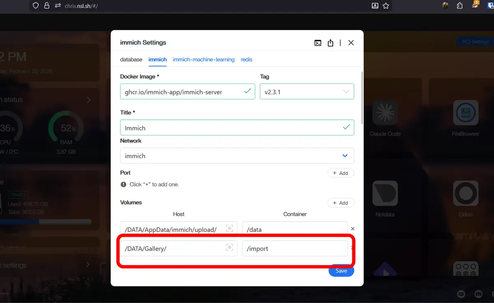Click the /import container path field

[294, 248]
